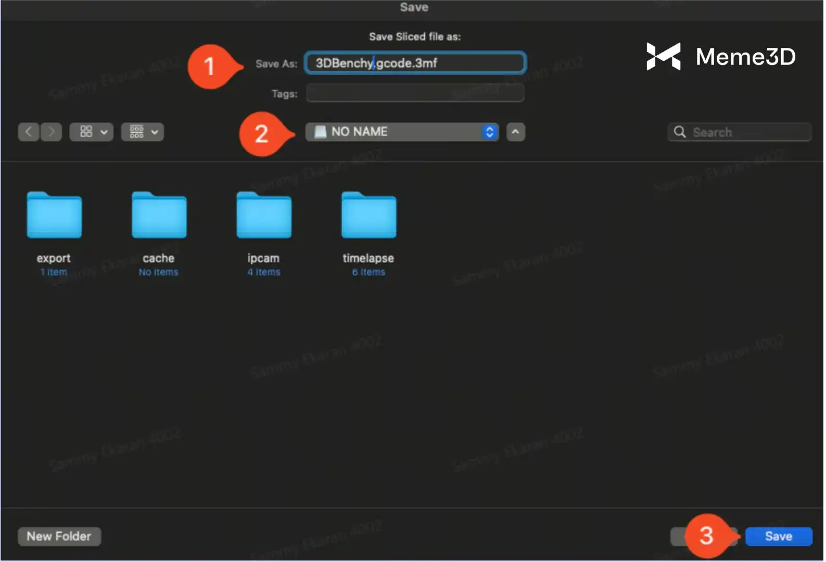Click the blue Save button
826x562 pixels.
coord(778,537)
